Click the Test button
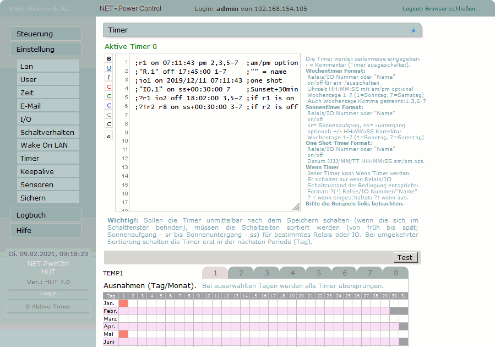495x347 pixels. coord(405,258)
